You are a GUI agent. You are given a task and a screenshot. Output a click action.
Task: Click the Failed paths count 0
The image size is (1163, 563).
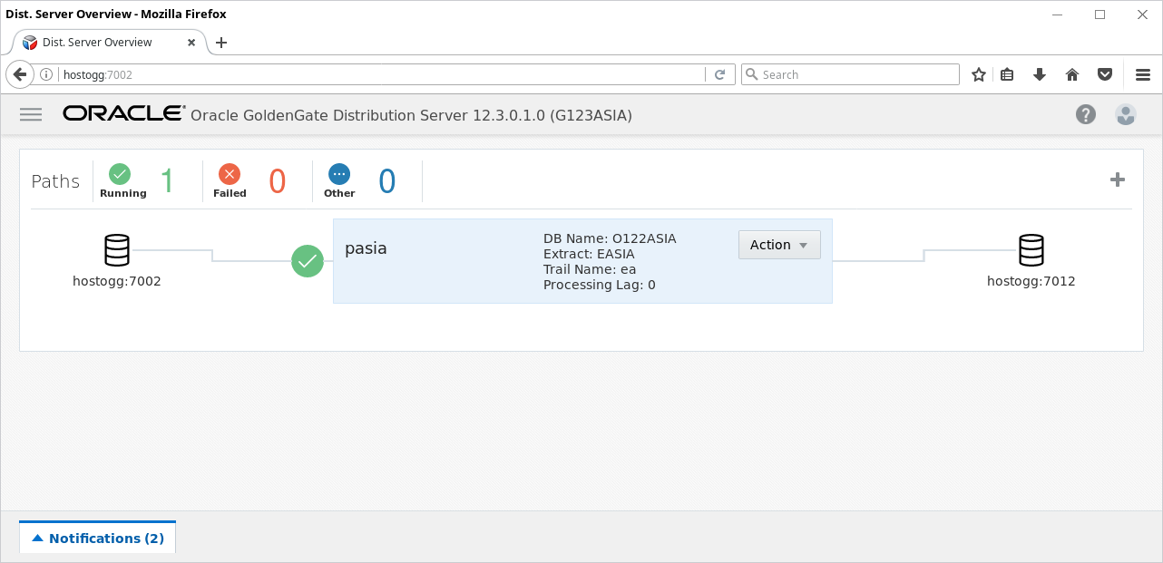[x=278, y=181]
